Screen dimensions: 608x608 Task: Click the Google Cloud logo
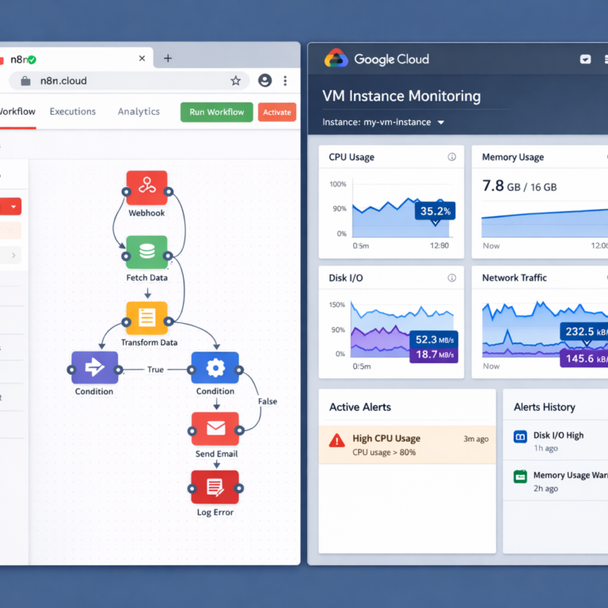(x=336, y=59)
